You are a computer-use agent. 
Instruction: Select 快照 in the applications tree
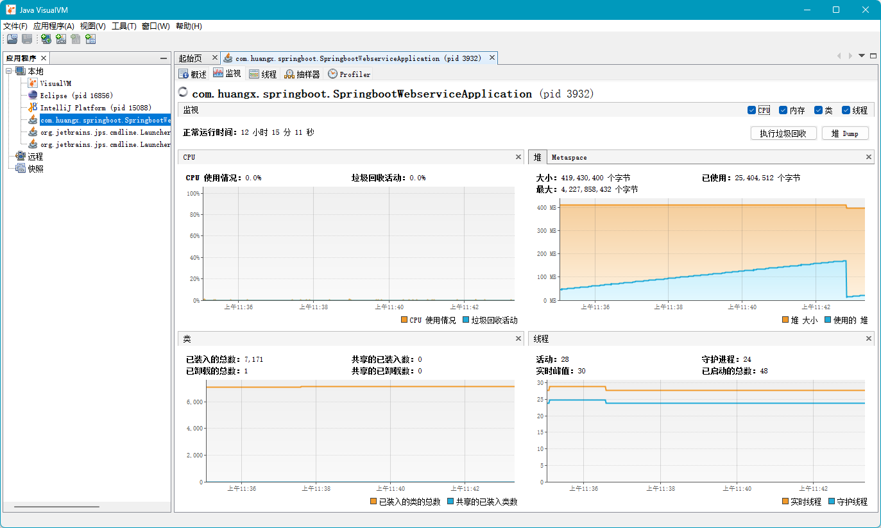(x=35, y=169)
